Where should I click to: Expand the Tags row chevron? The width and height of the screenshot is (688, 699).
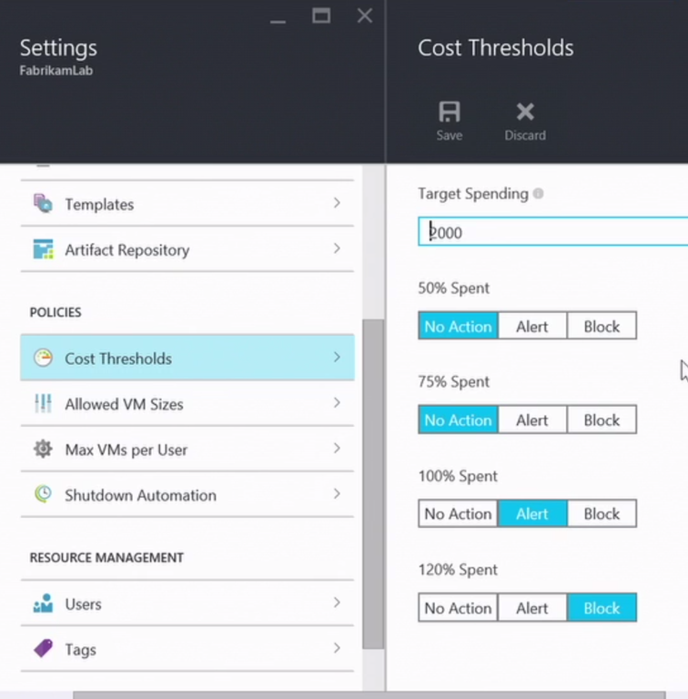click(x=337, y=648)
